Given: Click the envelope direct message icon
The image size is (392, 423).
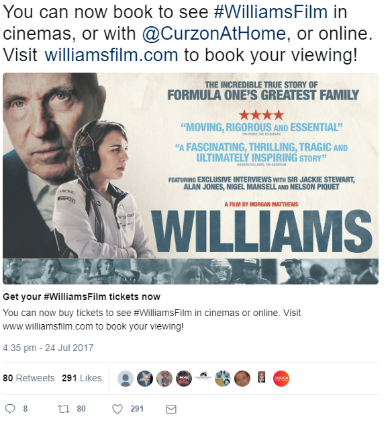Looking at the screenshot, I should 171,409.
